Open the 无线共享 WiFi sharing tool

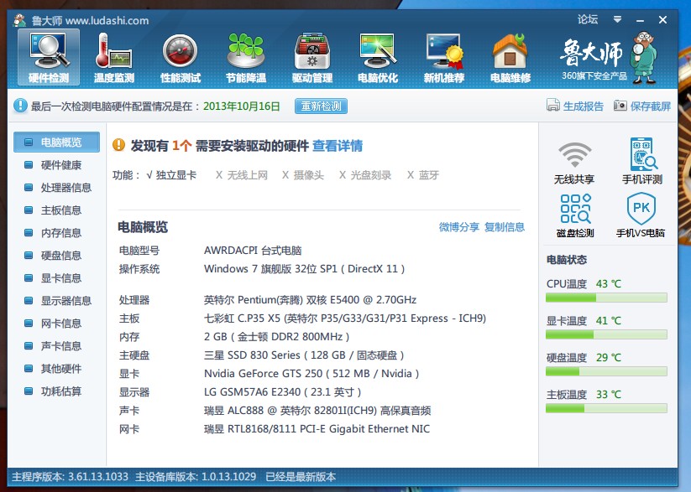coord(574,162)
